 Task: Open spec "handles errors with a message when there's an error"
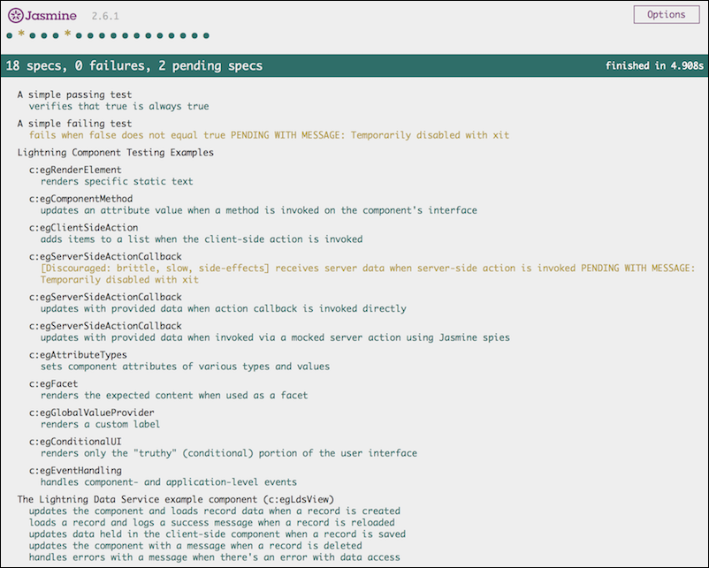215,557
